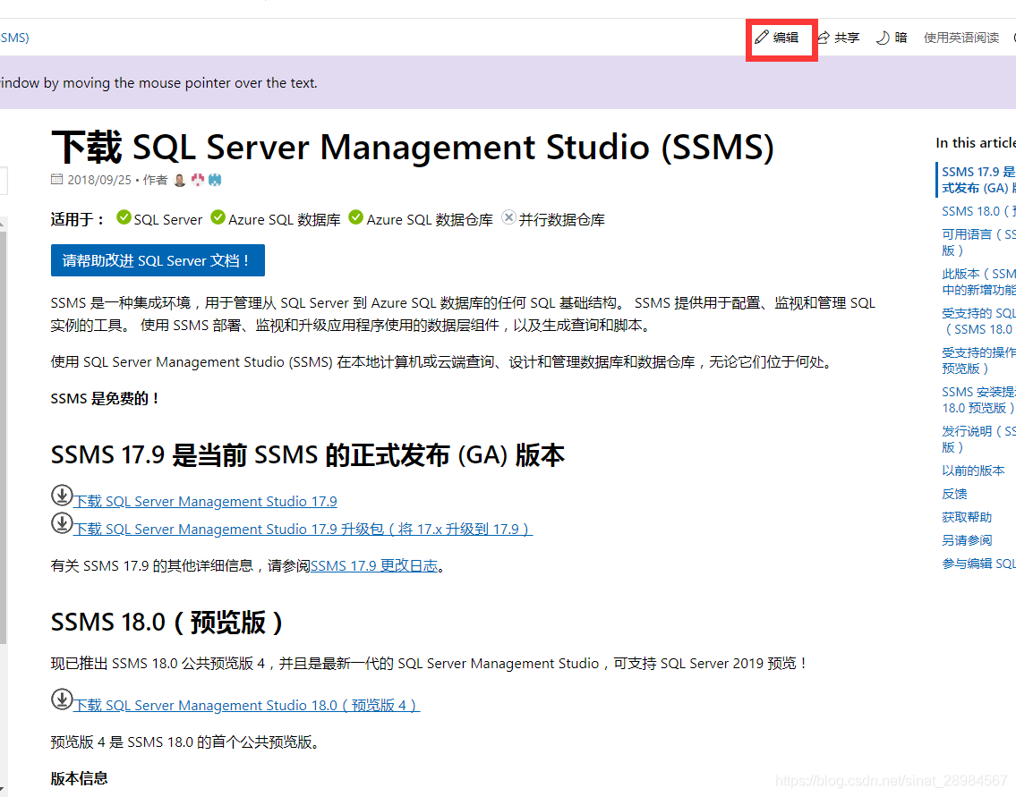This screenshot has height=797, width=1016.
Task: Click the second author avatar (pink icon)
Action: coord(198,180)
